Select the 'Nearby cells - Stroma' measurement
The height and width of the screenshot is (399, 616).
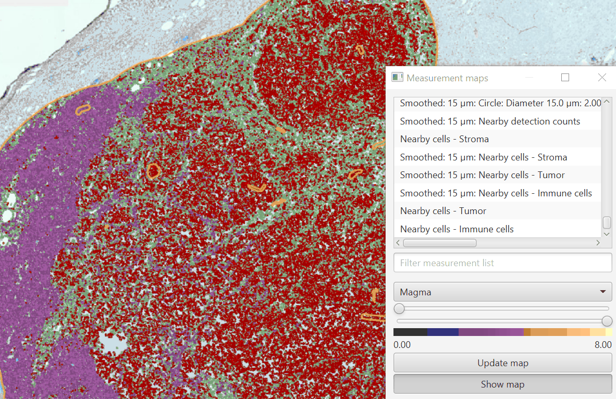pos(445,139)
